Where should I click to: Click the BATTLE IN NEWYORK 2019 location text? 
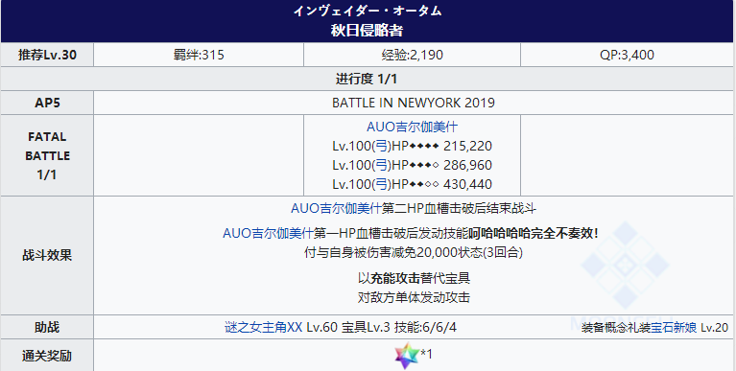[x=414, y=103]
